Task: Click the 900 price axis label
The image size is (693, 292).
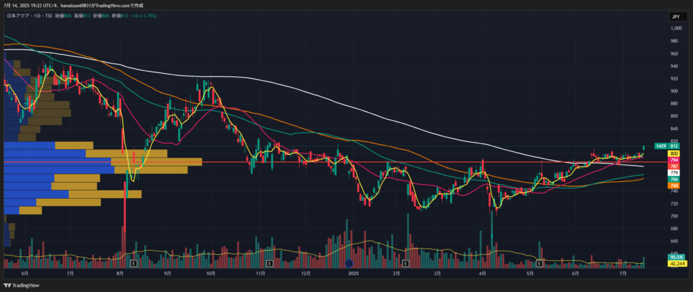Action: tap(675, 91)
